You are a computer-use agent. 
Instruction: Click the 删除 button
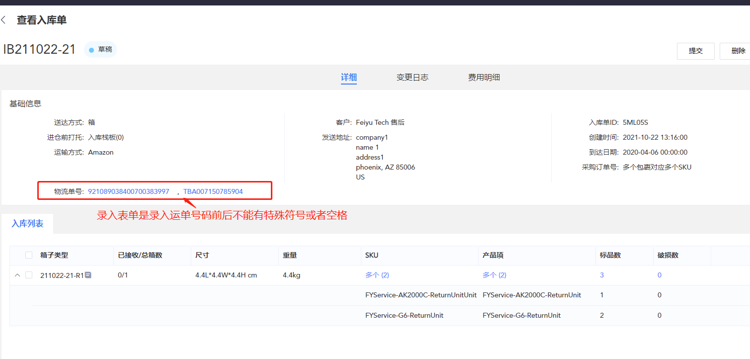pos(738,51)
